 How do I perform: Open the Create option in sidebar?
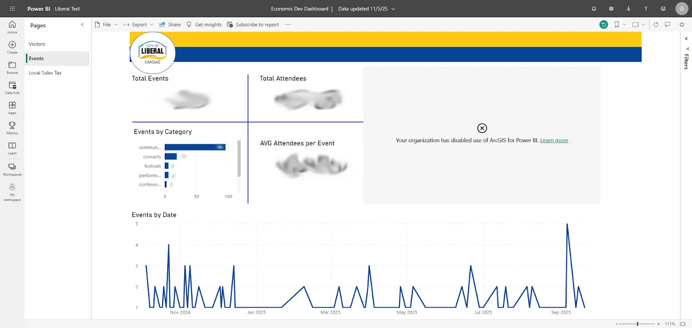(x=12, y=47)
